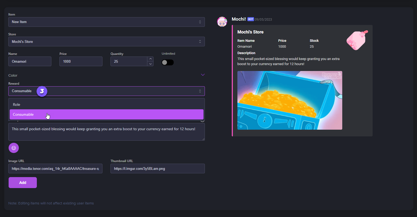Increase quantity with up arrow

click(x=150, y=59)
